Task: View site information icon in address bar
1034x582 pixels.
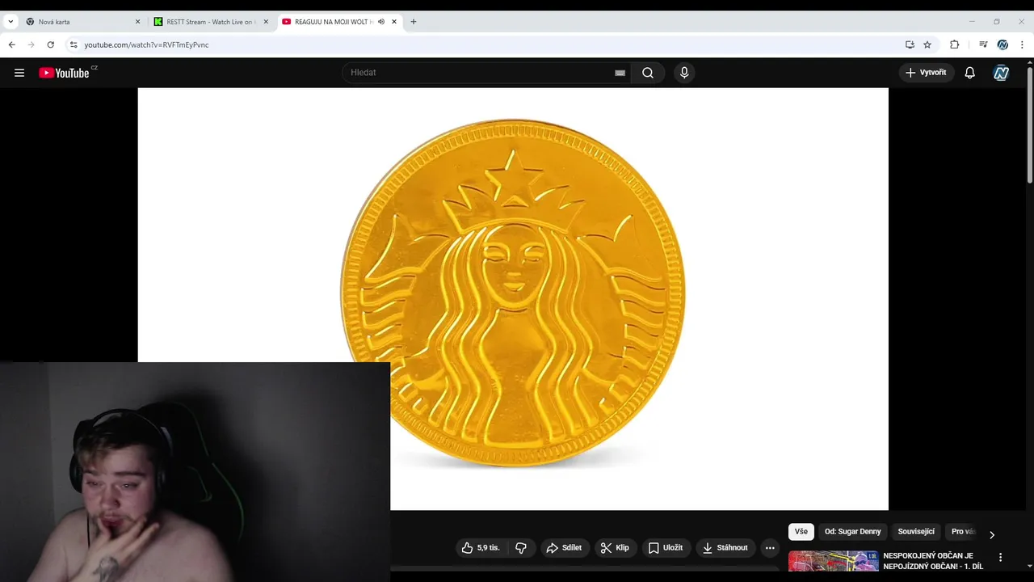Action: point(74,44)
